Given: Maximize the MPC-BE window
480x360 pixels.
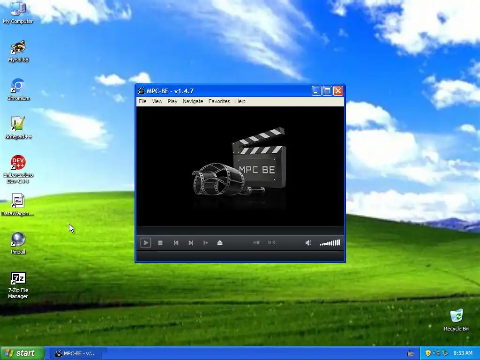Looking at the screenshot, I should point(327,91).
